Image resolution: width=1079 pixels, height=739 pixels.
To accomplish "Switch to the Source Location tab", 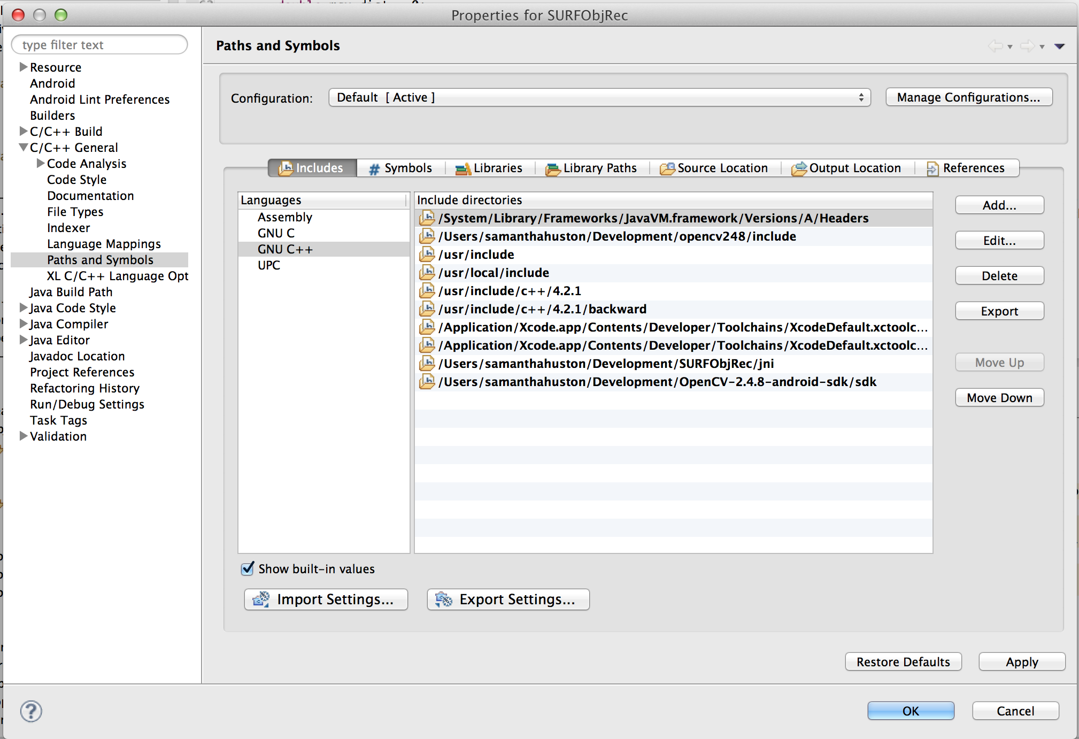I will (x=714, y=168).
